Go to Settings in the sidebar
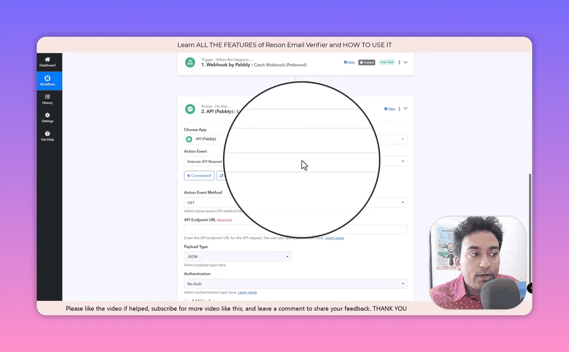The image size is (569, 352). 47,118
